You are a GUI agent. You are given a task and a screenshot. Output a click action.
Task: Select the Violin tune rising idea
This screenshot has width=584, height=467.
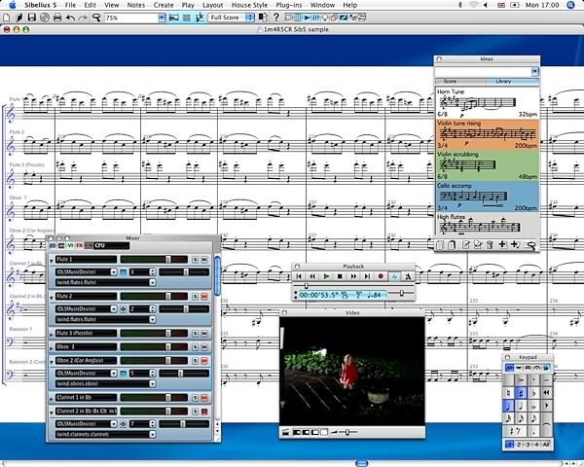tap(488, 134)
